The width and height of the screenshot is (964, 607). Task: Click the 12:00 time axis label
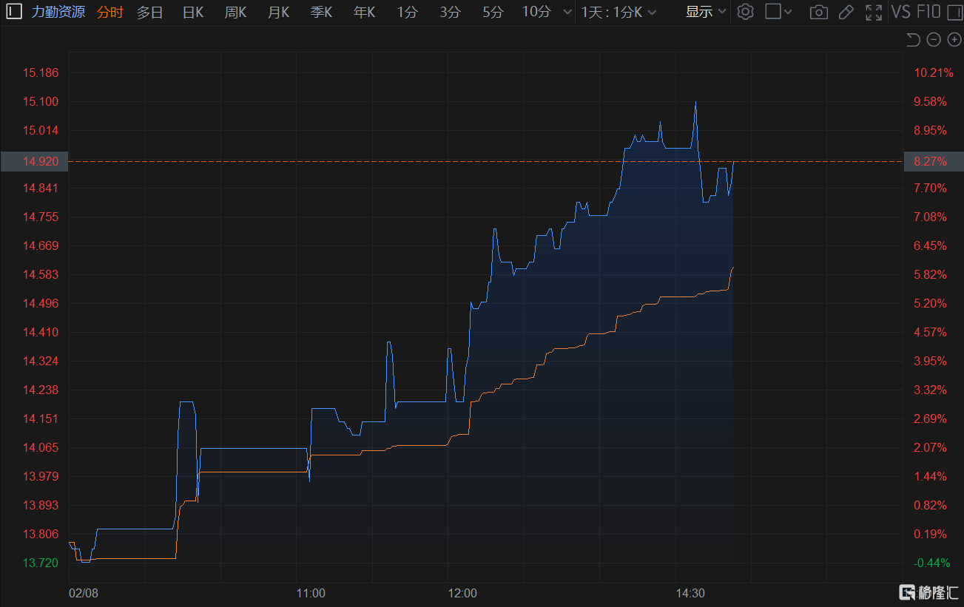point(462,593)
